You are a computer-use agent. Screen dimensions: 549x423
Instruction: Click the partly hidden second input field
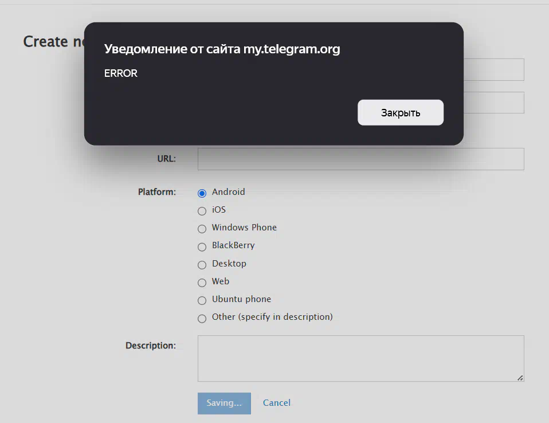pos(494,103)
